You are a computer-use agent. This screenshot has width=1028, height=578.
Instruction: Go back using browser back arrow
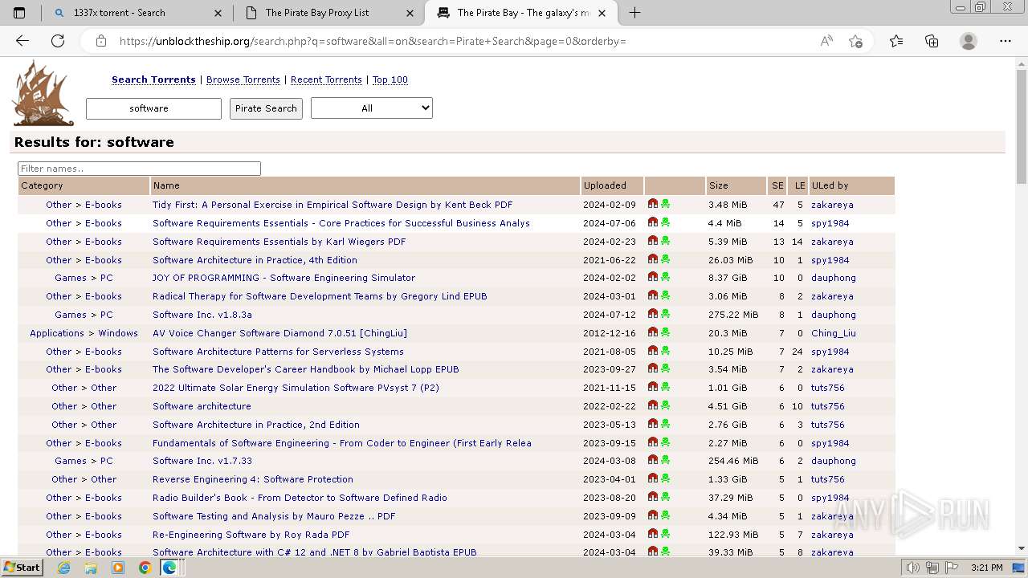tap(22, 41)
